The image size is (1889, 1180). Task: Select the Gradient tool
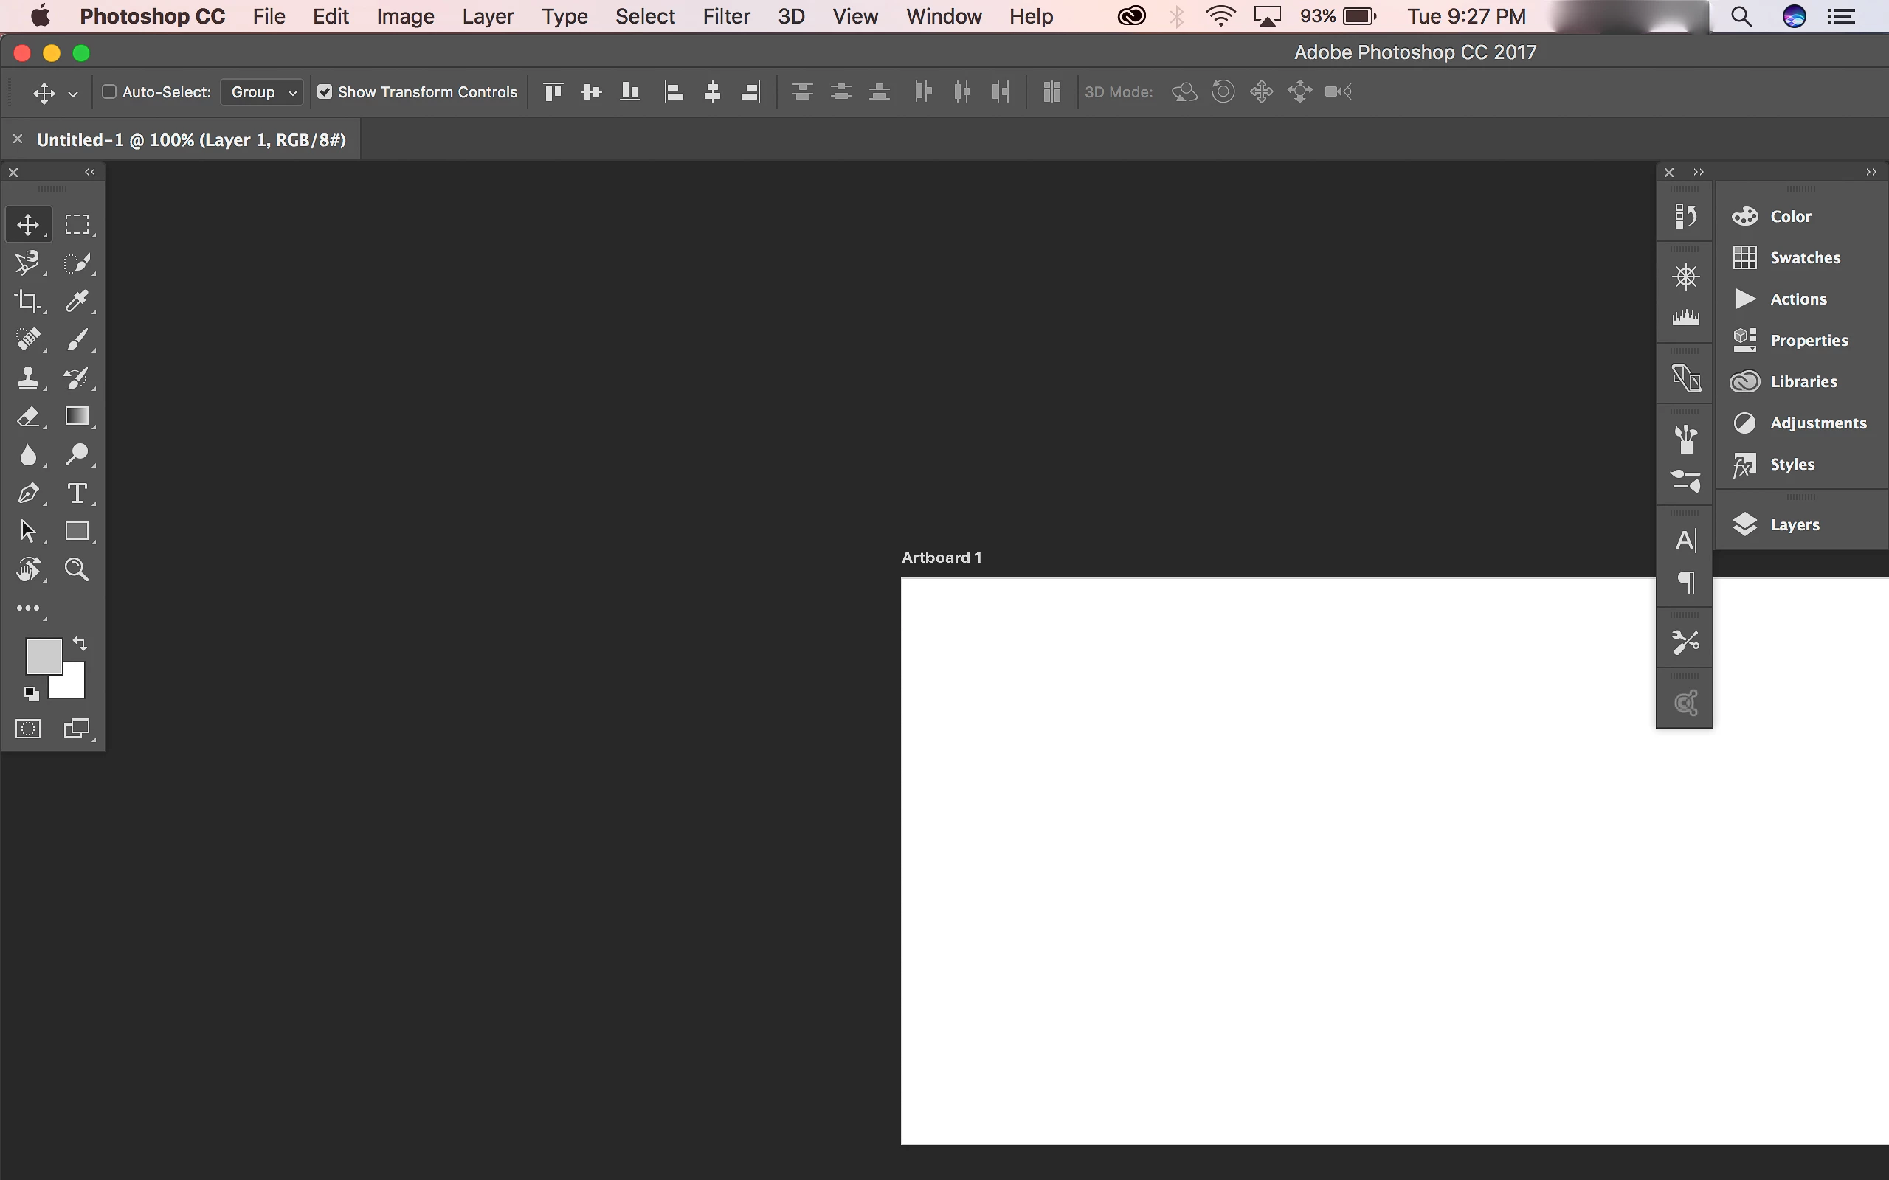click(77, 416)
